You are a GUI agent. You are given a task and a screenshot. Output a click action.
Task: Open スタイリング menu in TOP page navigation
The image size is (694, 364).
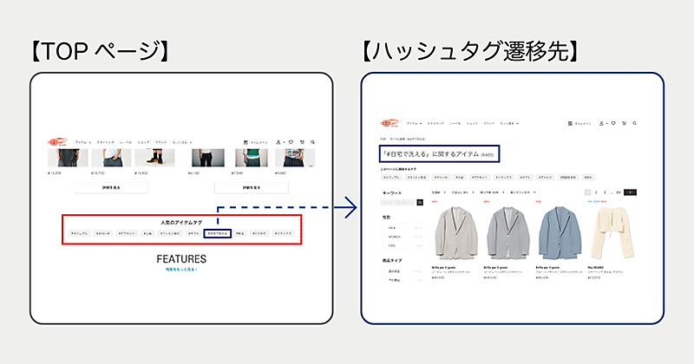coord(105,142)
